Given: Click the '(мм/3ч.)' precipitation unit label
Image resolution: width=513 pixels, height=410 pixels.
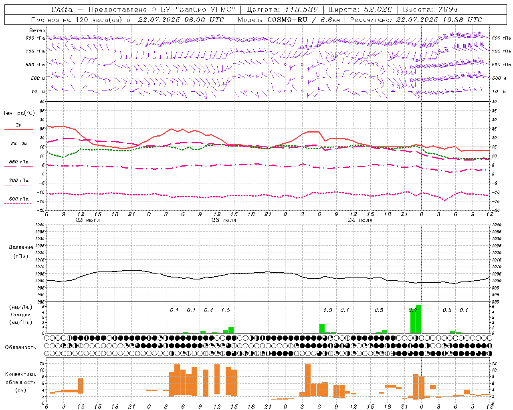Looking at the screenshot, I should click(x=21, y=307).
